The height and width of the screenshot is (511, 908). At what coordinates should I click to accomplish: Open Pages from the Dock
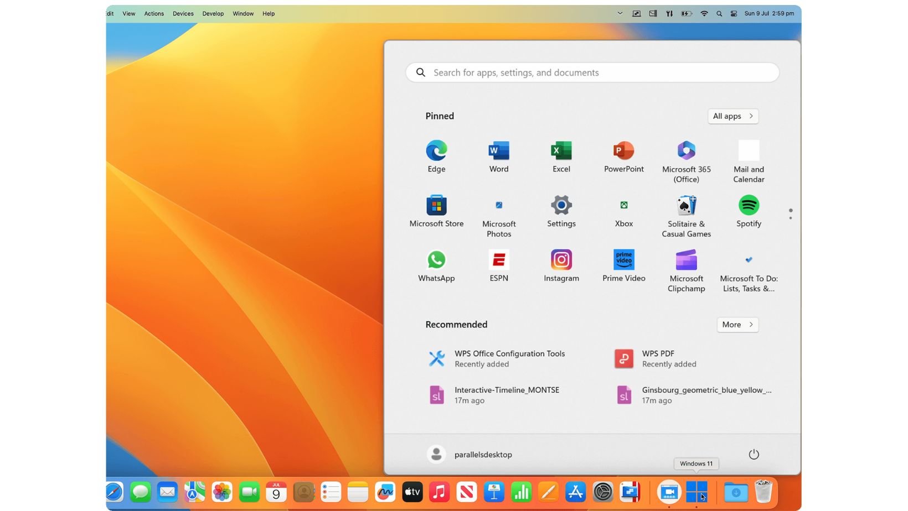(548, 492)
